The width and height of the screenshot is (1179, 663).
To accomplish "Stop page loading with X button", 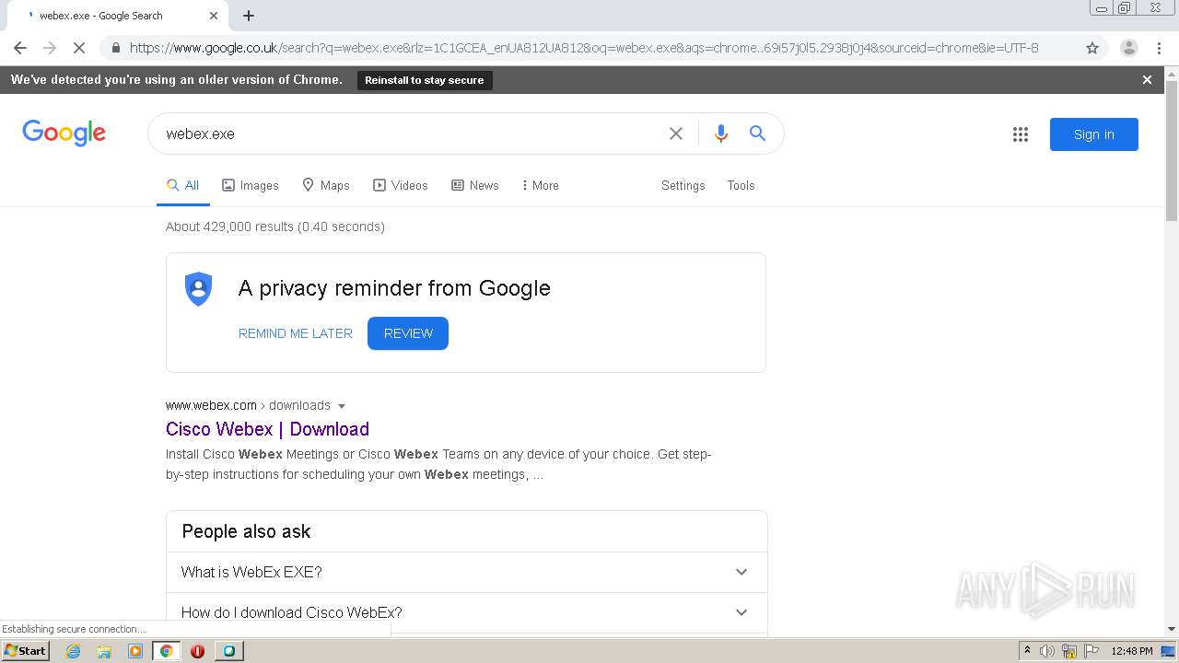I will tap(79, 48).
